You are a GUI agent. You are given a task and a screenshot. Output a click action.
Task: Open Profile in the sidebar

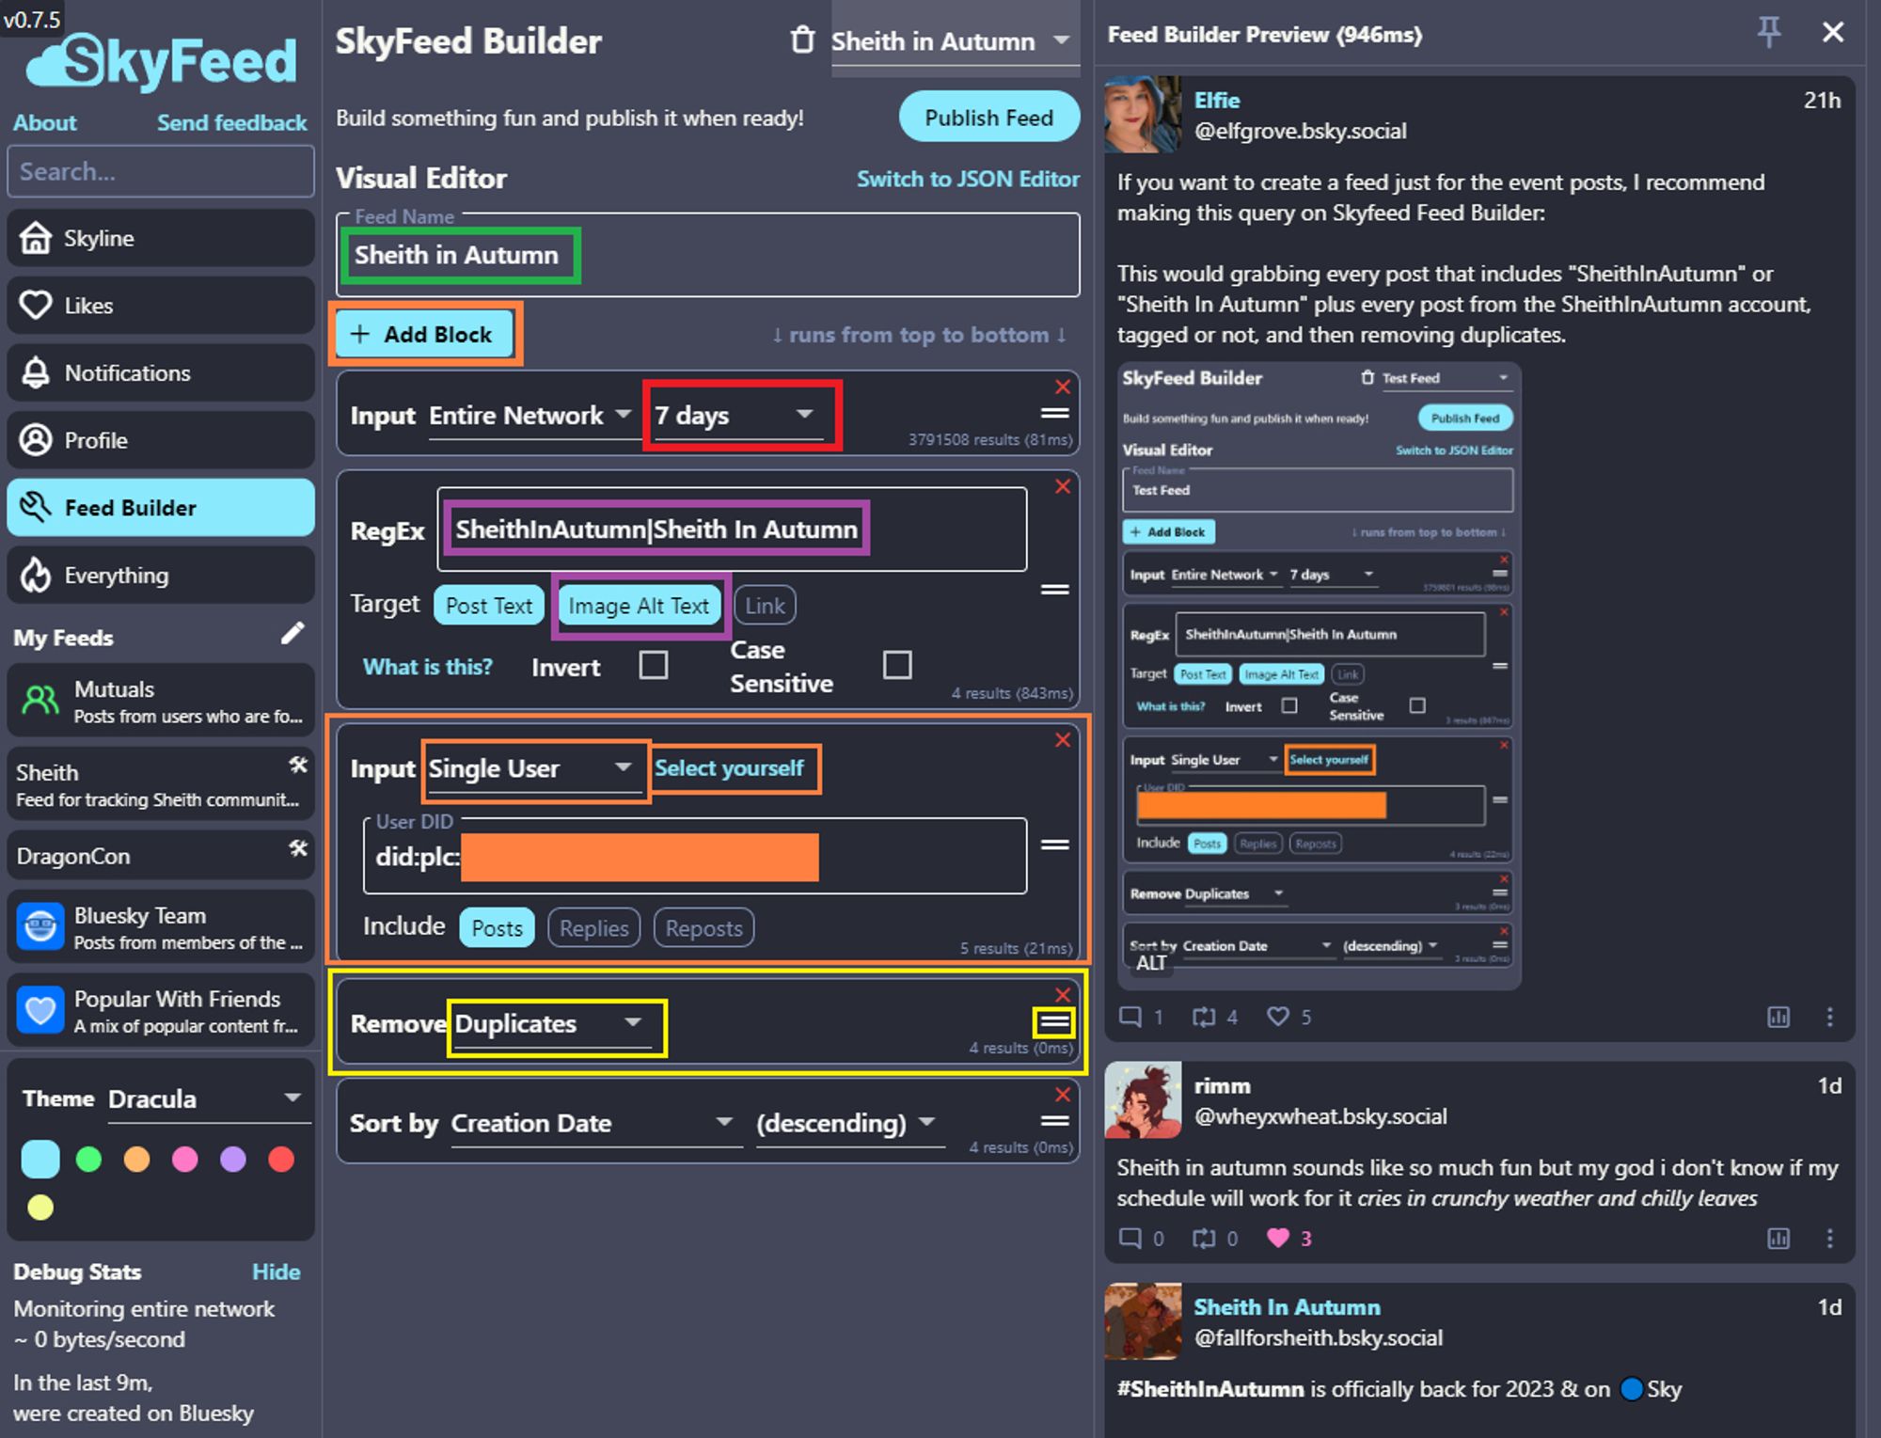coord(161,440)
